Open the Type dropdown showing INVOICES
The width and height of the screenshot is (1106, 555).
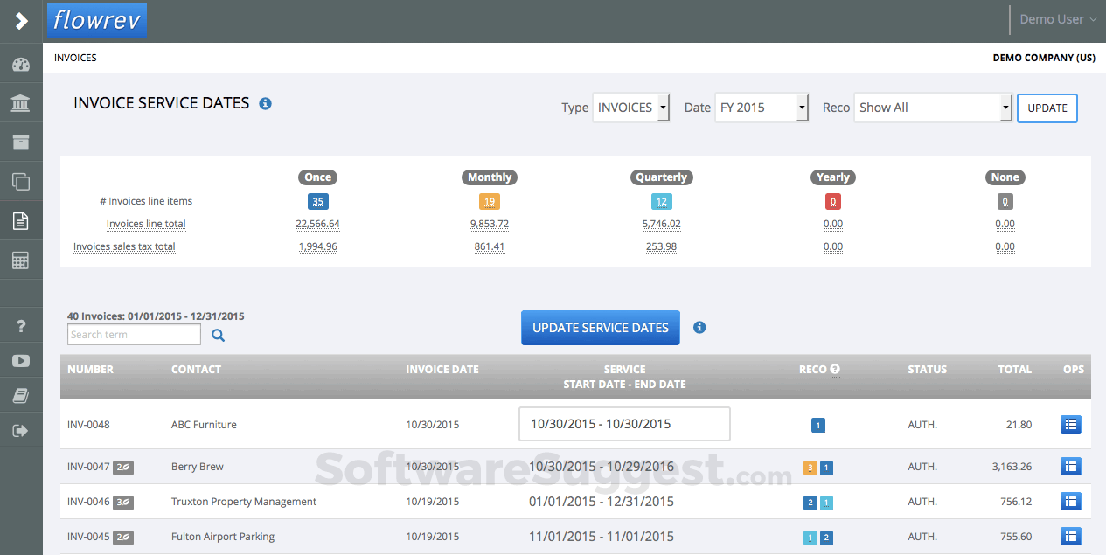pyautogui.click(x=630, y=108)
